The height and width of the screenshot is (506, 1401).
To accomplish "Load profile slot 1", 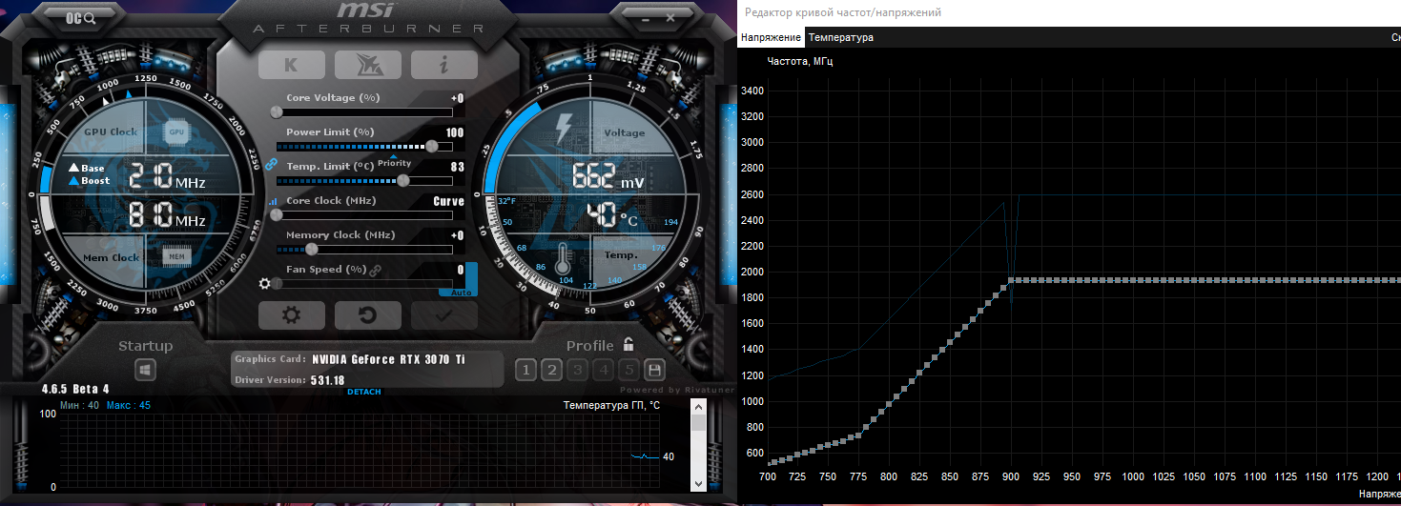I will (x=525, y=370).
